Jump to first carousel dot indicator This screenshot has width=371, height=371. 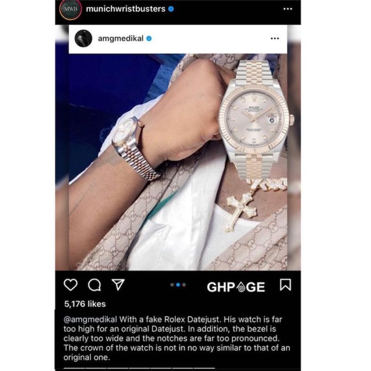click(x=172, y=285)
